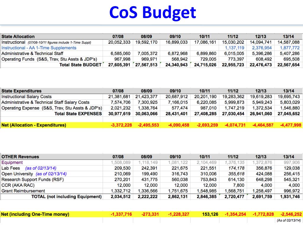Click the value 7,800
This screenshot has height=227, width=303.
coord(238,185)
